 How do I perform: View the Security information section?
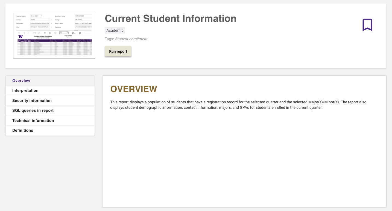pos(32,101)
